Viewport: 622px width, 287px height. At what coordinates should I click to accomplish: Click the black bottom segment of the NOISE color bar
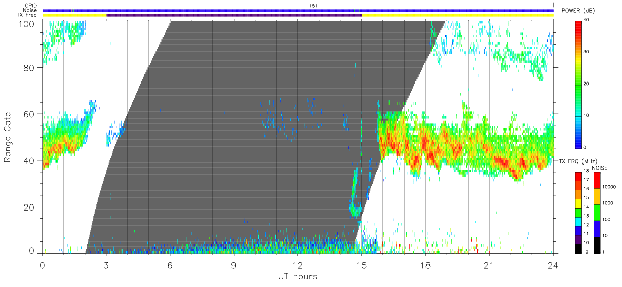pos(597,245)
